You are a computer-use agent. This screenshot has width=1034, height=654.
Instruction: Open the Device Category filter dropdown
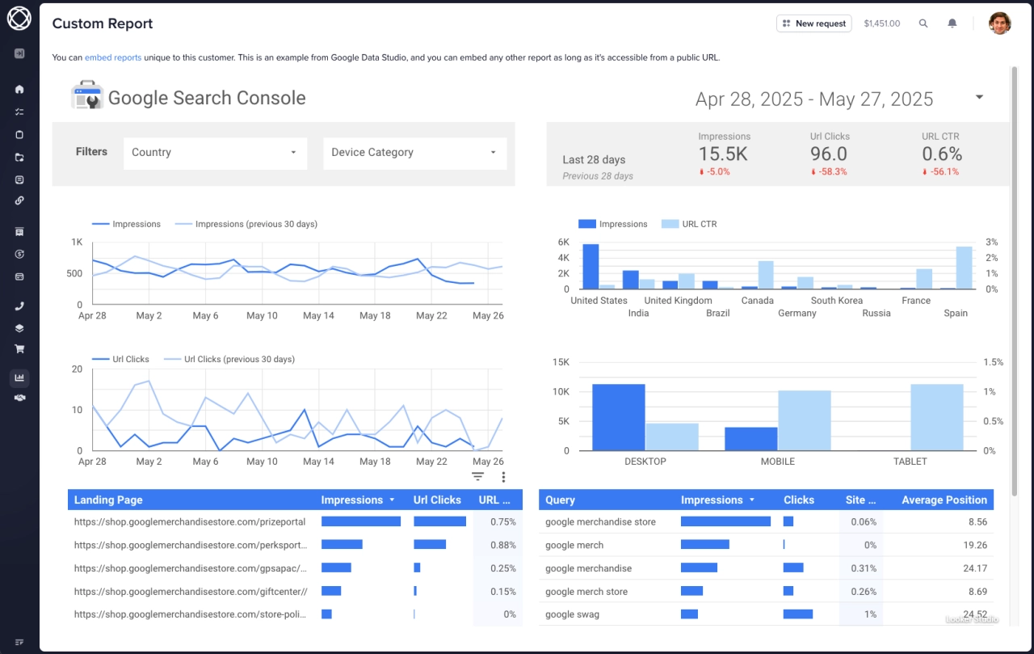coord(414,152)
